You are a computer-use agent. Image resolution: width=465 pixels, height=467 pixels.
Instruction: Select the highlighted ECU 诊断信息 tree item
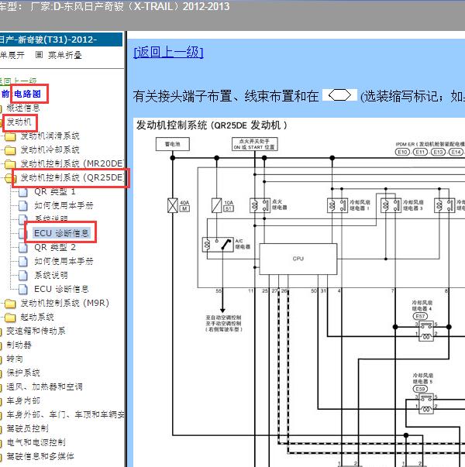click(x=61, y=233)
